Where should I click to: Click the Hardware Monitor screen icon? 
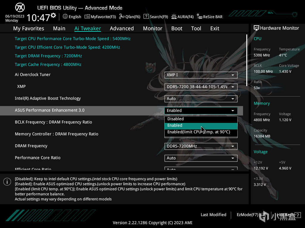256,28
